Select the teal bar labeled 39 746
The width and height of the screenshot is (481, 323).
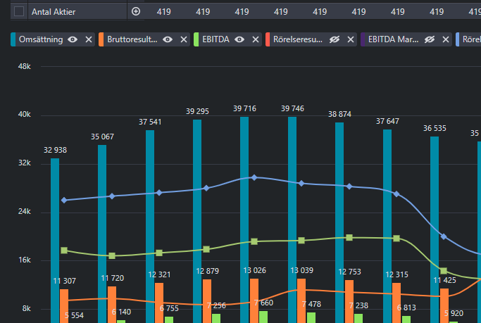pos(292,220)
